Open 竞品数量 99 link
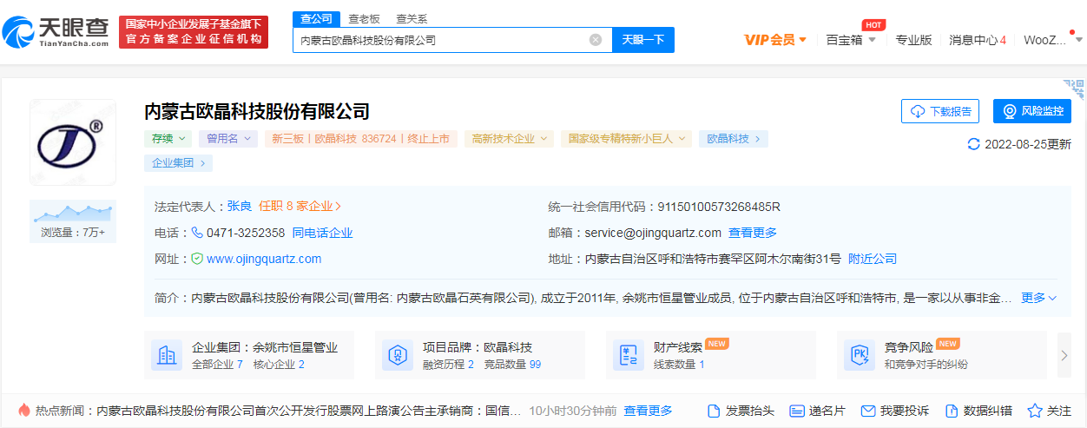 pyautogui.click(x=512, y=365)
